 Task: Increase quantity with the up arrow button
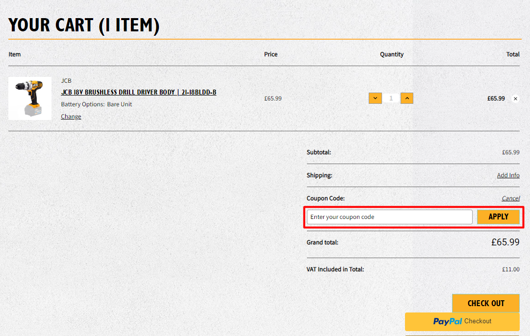point(407,98)
